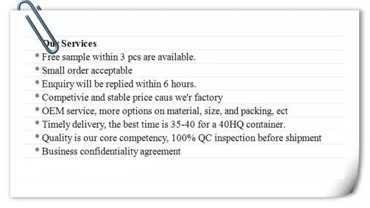Viewport: 370px width, 208px height.
Task: Click the asterisk before 'OEM service'
Action: click(37, 110)
